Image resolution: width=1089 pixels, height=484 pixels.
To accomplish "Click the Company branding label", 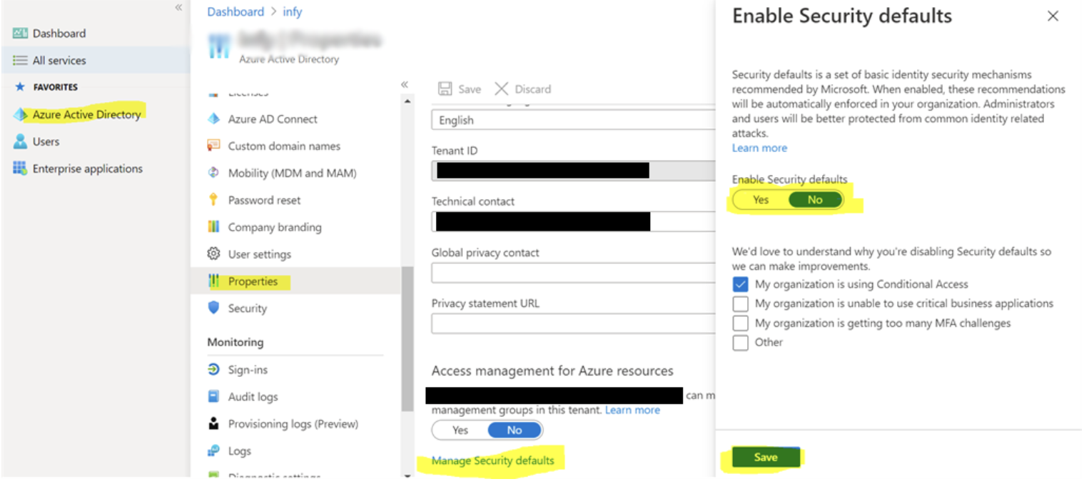I will [x=275, y=227].
